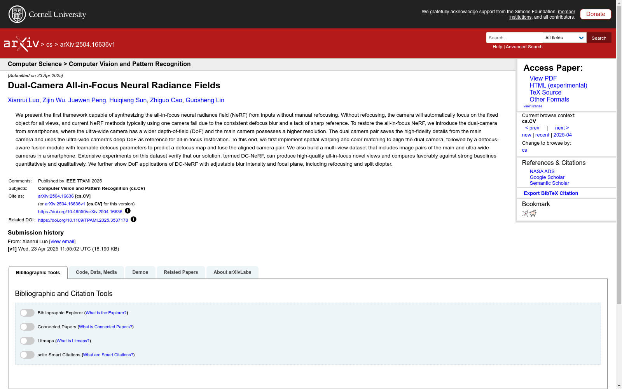622x389 pixels.
Task: Open the arXiv:2504.16636v1 version link
Action: pyautogui.click(x=65, y=204)
